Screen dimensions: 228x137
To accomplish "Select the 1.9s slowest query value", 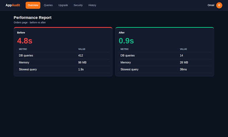I will 81,69.
